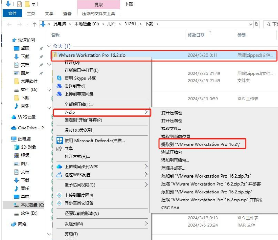Click the checkmark properties icon in title bar
The width and height of the screenshot is (278, 240).
tap(20, 4)
